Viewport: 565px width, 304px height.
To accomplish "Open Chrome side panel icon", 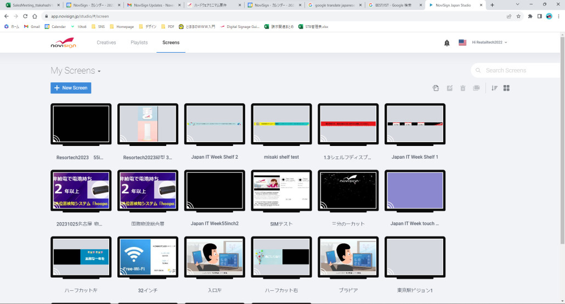I will pos(539,16).
